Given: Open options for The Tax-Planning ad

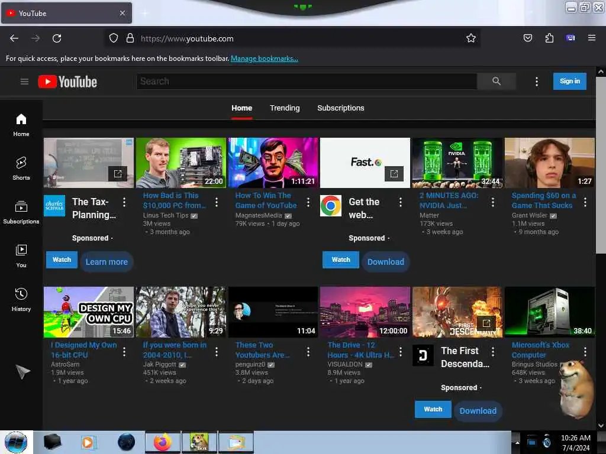Looking at the screenshot, I should pos(124,202).
